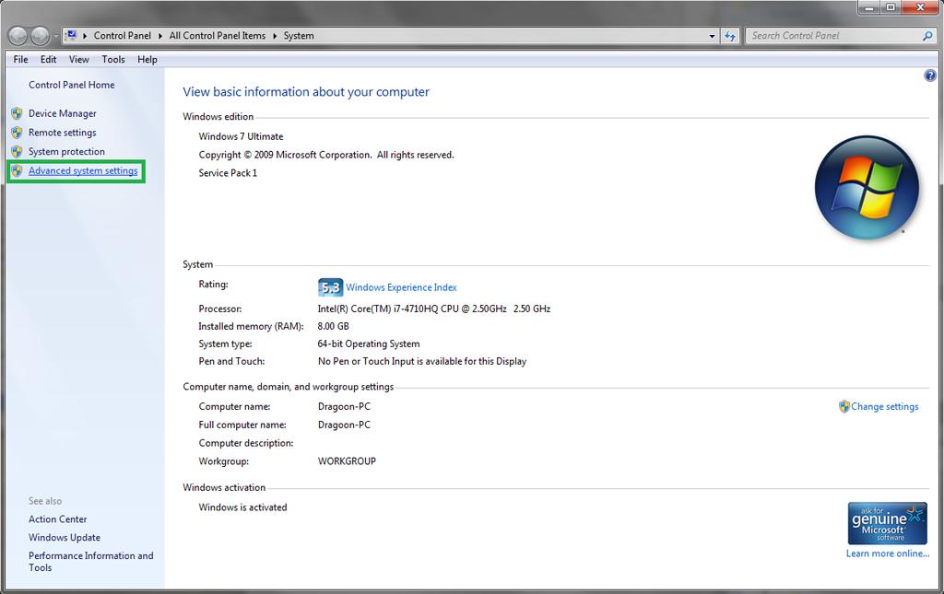
Task: Open the Tools menu
Action: (113, 59)
